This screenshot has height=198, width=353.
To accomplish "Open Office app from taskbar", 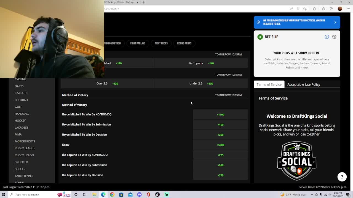I will point(148,194).
